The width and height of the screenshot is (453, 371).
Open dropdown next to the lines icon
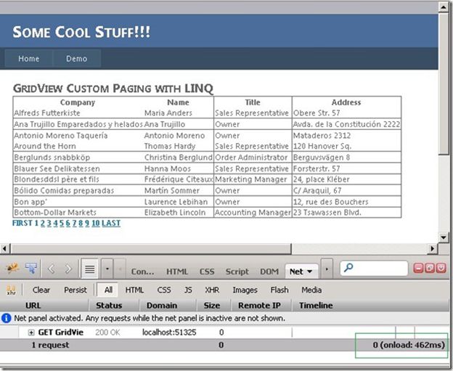pos(107,269)
